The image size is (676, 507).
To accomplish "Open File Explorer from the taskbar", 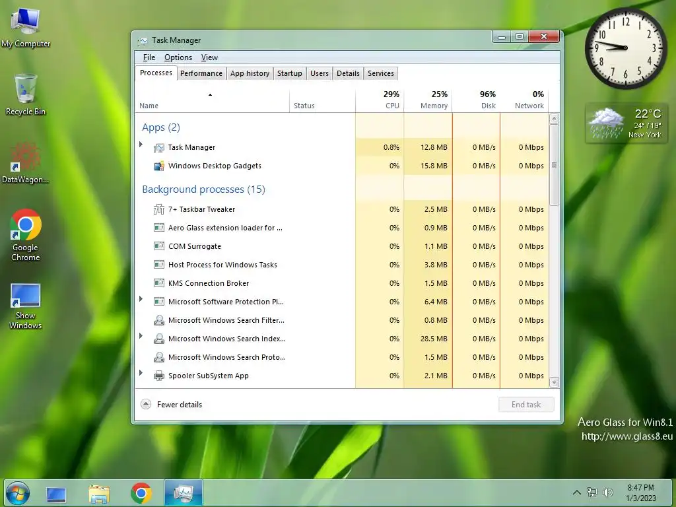I will point(99,494).
